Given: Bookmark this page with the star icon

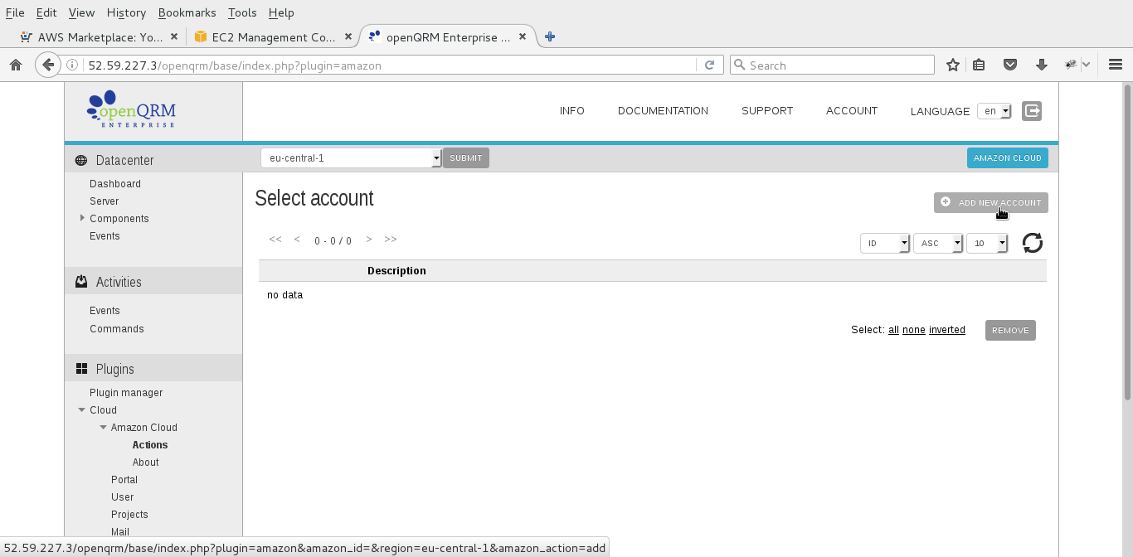Looking at the screenshot, I should pos(953,65).
